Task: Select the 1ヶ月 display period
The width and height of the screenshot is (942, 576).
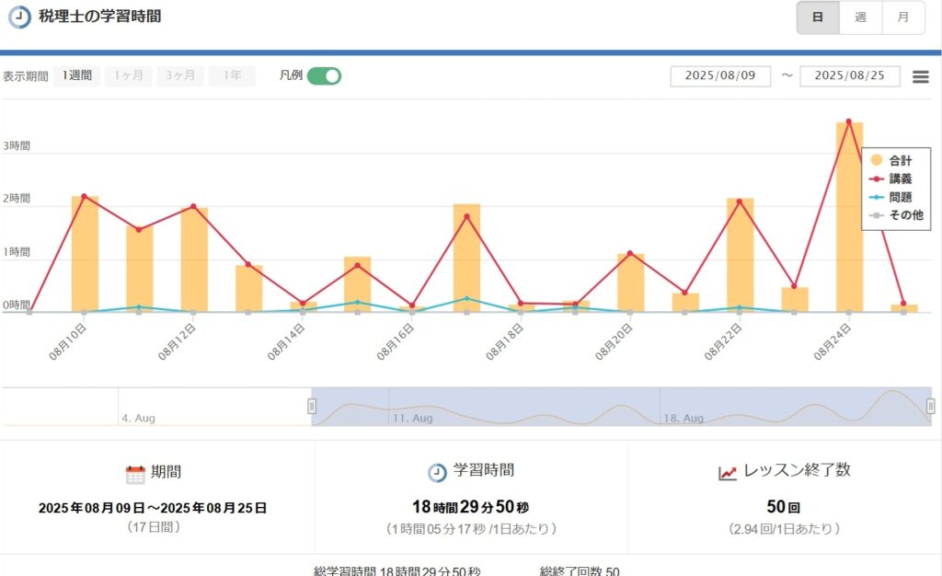Action: (x=129, y=75)
